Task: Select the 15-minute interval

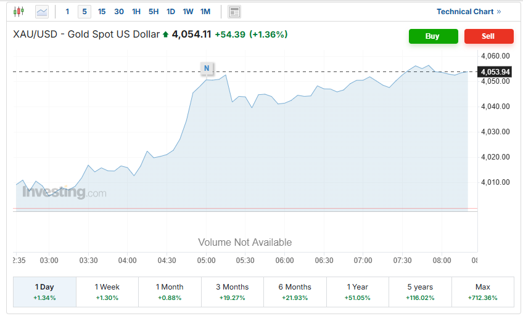Action: pos(102,12)
